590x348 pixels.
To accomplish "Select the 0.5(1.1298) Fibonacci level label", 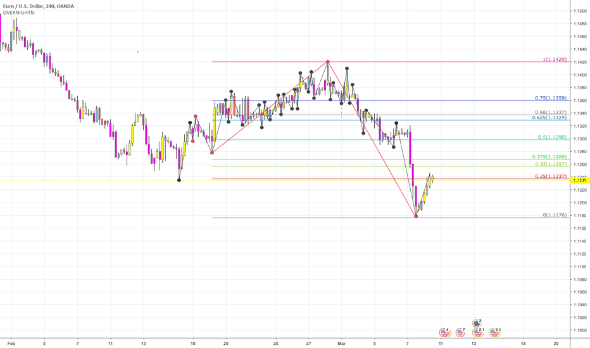I will point(552,137).
